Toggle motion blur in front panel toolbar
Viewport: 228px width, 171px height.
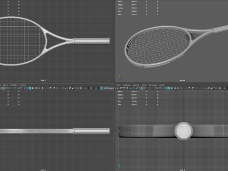[x=54, y=88]
